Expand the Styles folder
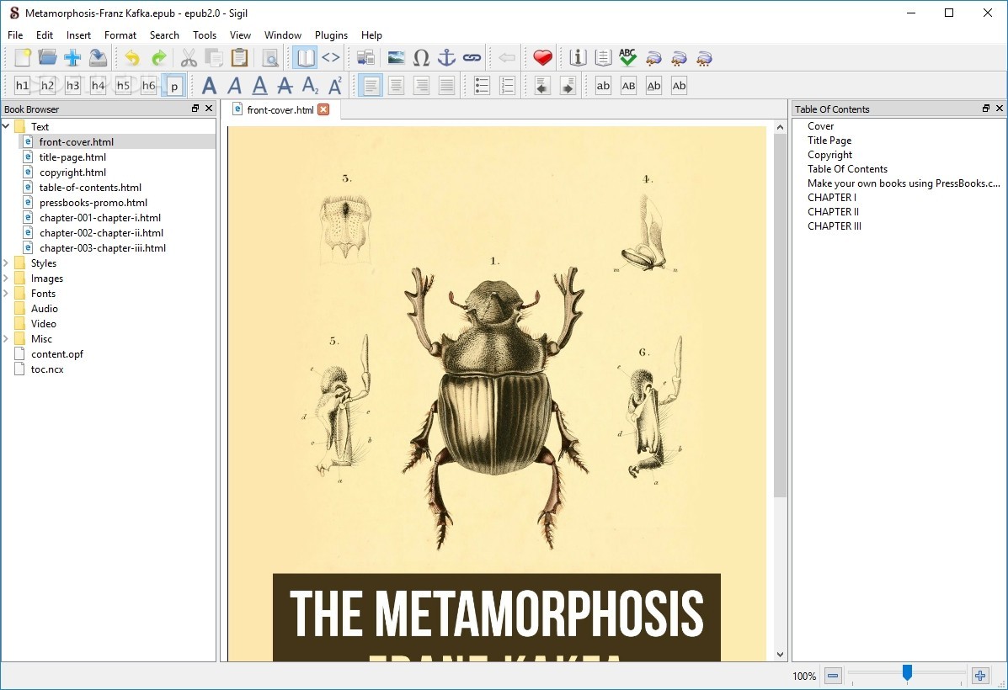 [x=6, y=263]
